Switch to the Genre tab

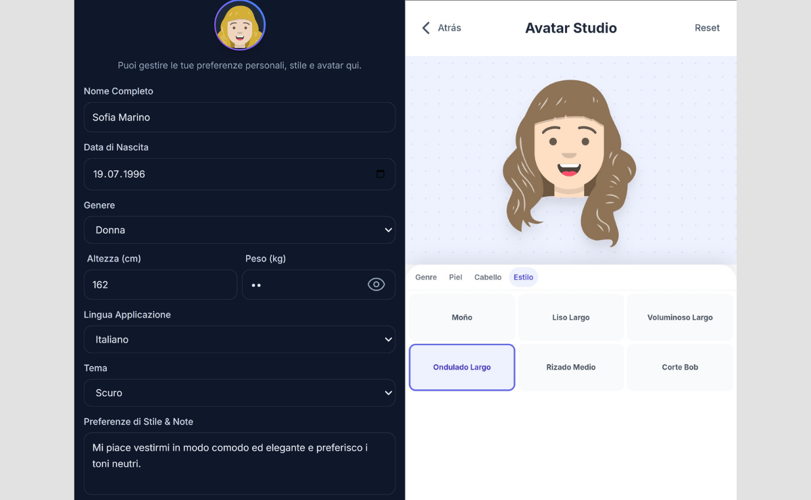coord(426,277)
